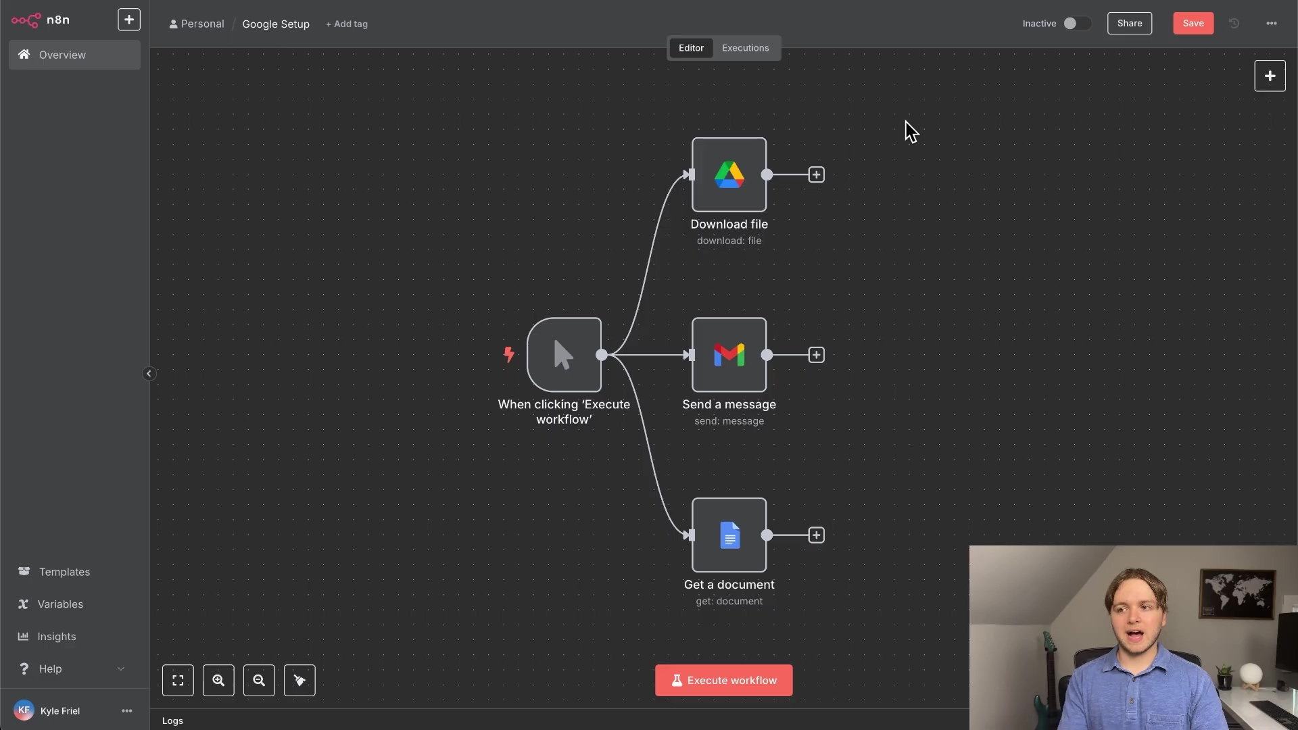Click the Send a message output connector
The width and height of the screenshot is (1298, 730).
767,355
